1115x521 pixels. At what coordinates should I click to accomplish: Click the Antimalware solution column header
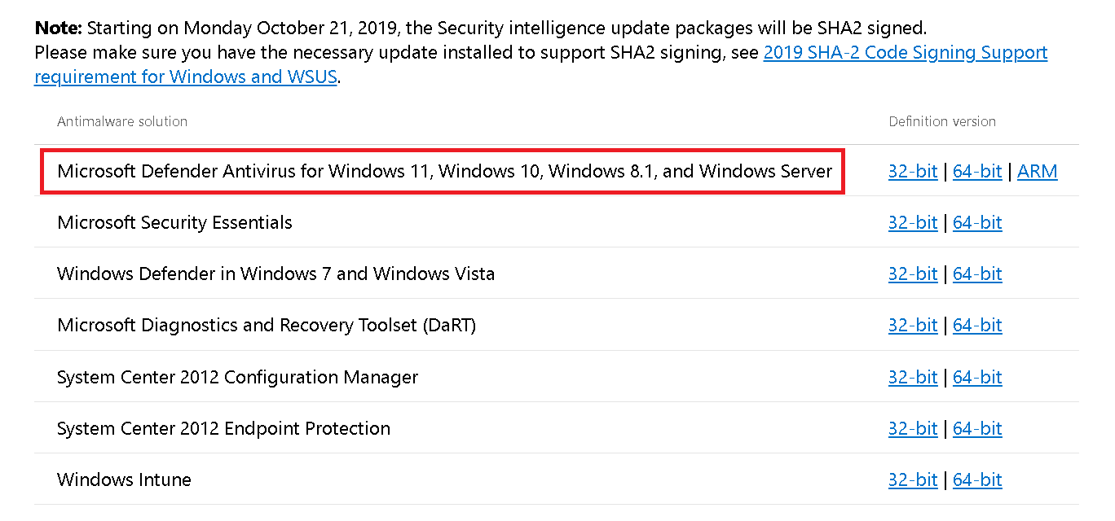click(x=122, y=121)
